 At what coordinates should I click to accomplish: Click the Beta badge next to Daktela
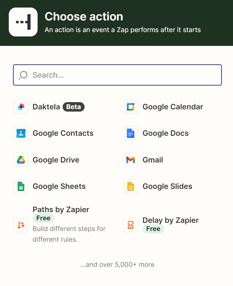click(x=74, y=107)
